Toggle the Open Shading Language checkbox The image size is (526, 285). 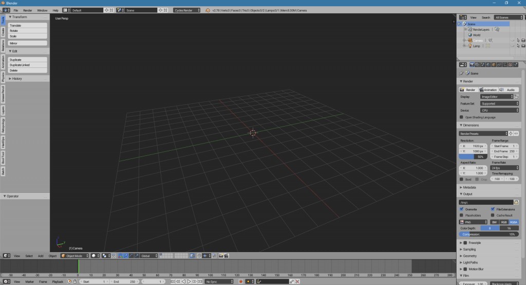tap(461, 117)
